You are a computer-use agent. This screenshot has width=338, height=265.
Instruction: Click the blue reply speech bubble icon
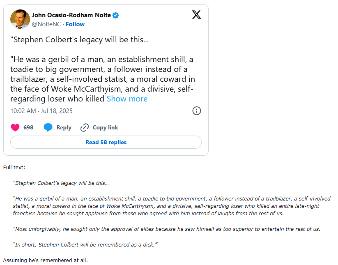(x=48, y=127)
